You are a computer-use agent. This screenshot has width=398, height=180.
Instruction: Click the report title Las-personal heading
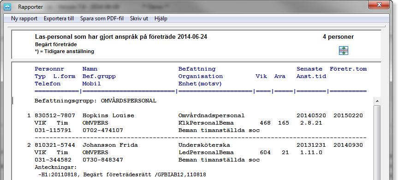point(121,37)
